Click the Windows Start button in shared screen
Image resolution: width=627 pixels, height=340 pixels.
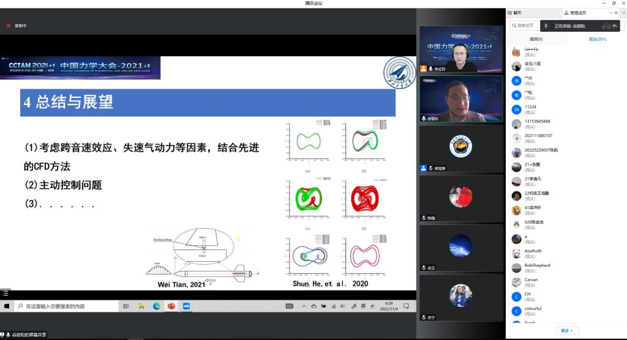pyautogui.click(x=7, y=306)
